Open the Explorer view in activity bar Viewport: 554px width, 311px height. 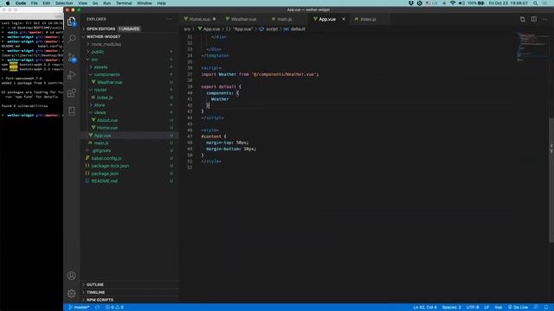coord(72,21)
